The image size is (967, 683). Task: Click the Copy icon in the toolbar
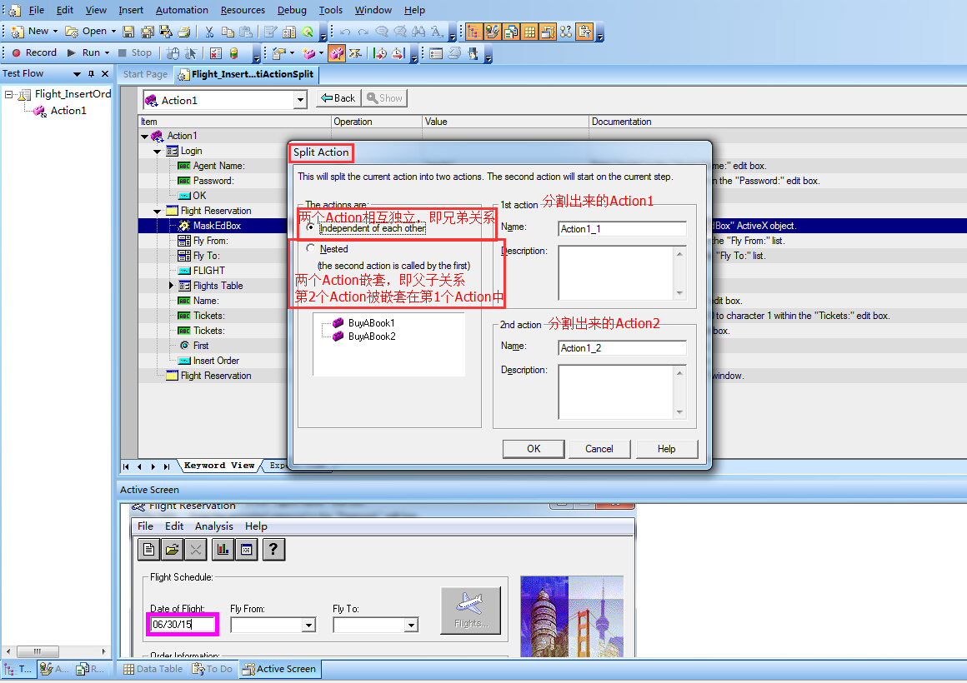(x=228, y=32)
